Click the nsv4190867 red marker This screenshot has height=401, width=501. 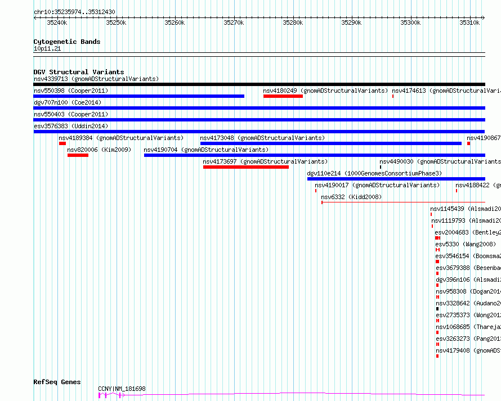point(469,143)
